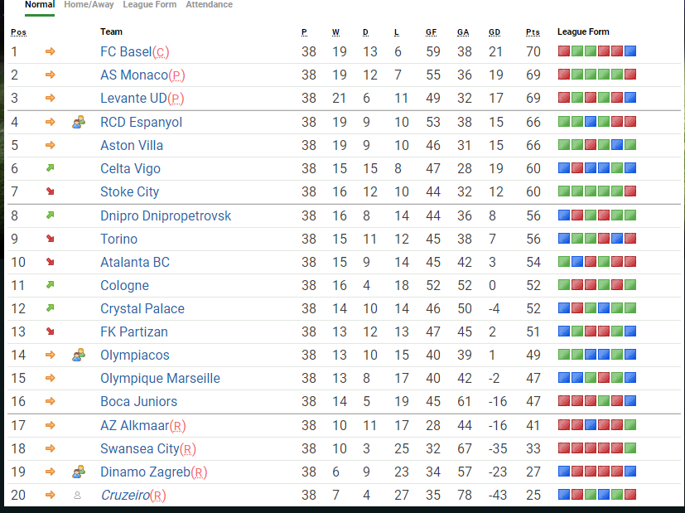Sort by the GD column header
Image resolution: width=685 pixels, height=513 pixels.
pyautogui.click(x=494, y=32)
